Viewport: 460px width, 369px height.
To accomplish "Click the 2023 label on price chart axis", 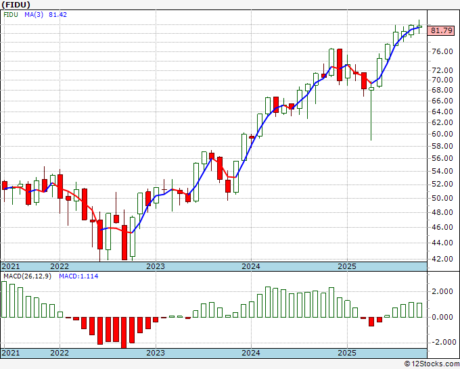I will (156, 266).
